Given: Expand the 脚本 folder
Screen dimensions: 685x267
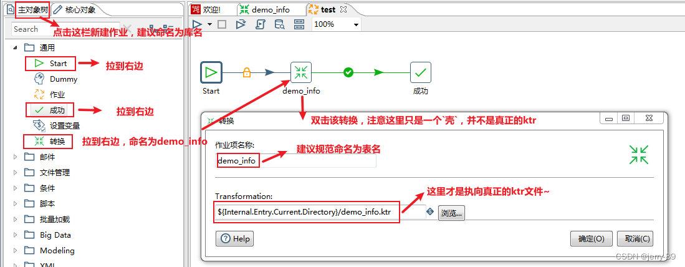Looking at the screenshot, I should tap(16, 203).
